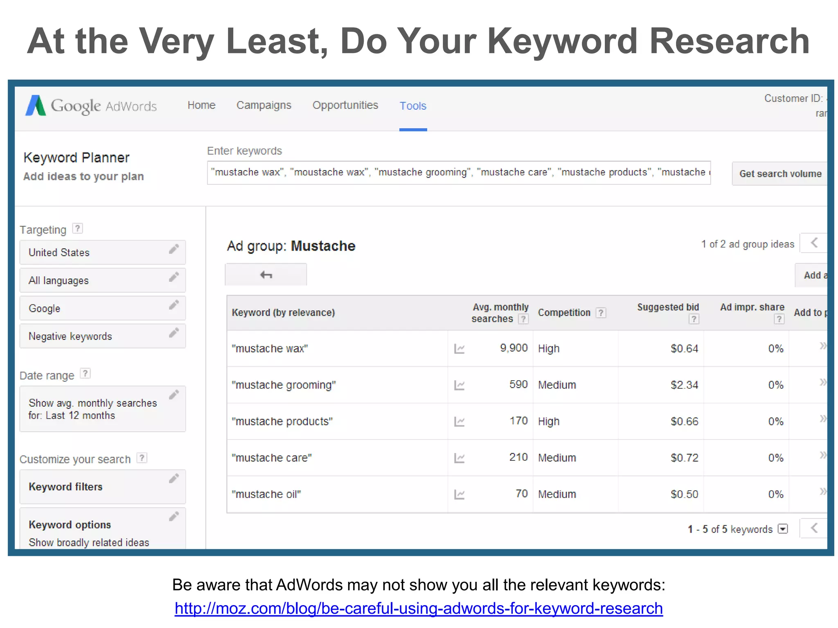Click the Google AdWords logo
This screenshot has width=838, height=628.
coord(91,105)
